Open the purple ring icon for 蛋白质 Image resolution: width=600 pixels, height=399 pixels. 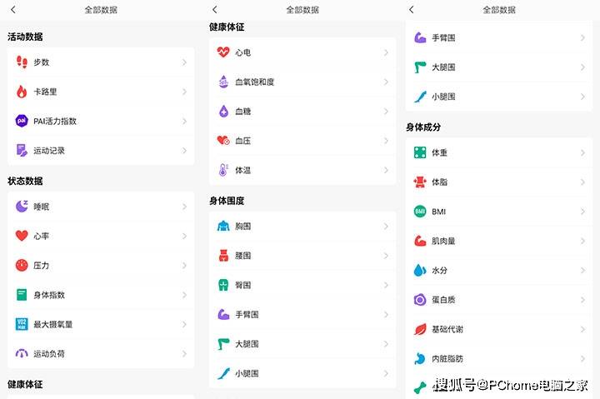point(420,300)
